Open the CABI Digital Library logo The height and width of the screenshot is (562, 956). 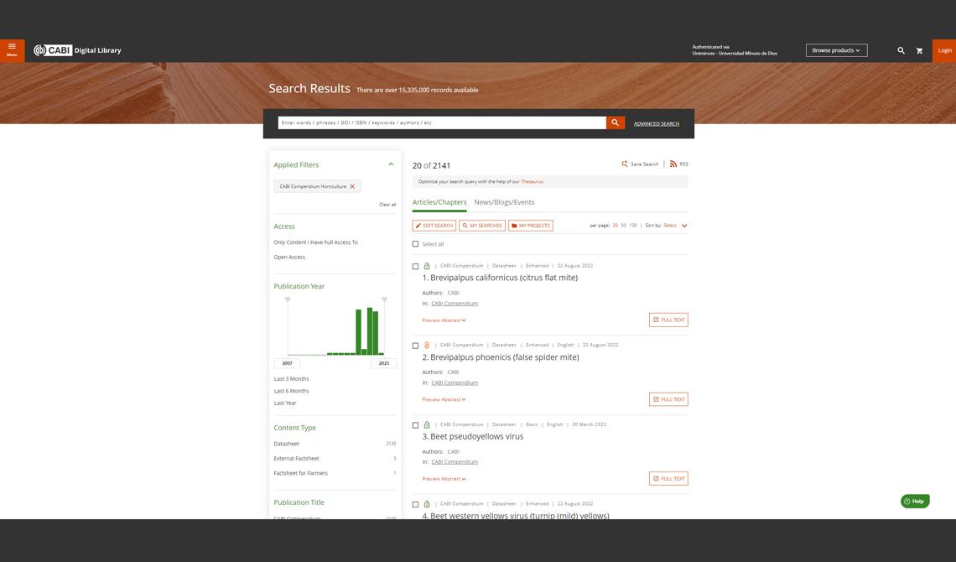point(77,50)
